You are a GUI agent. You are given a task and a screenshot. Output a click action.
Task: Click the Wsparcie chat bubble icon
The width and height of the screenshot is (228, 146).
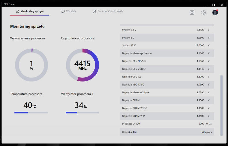[x=63, y=11]
